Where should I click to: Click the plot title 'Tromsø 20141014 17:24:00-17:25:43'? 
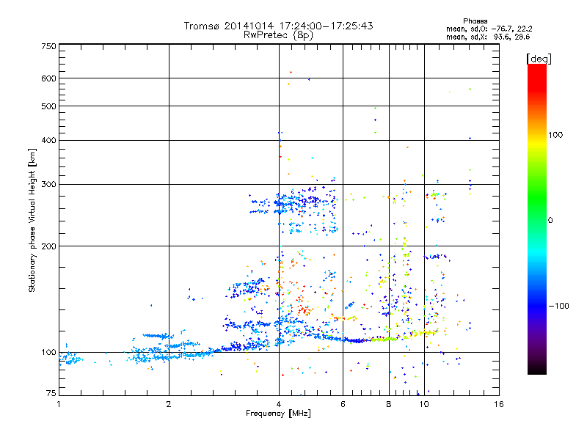pos(278,26)
